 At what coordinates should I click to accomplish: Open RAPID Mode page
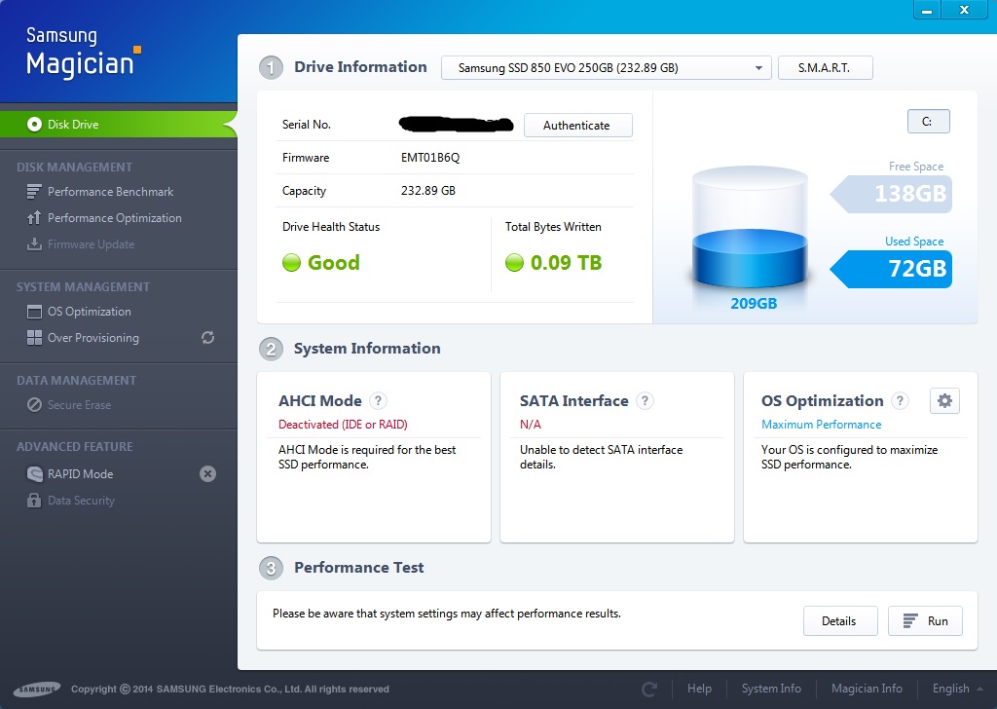click(x=80, y=473)
